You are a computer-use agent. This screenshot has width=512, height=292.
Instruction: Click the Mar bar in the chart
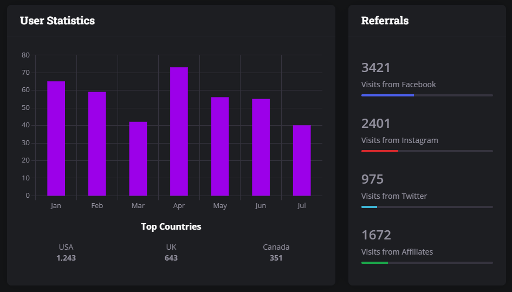(x=138, y=159)
